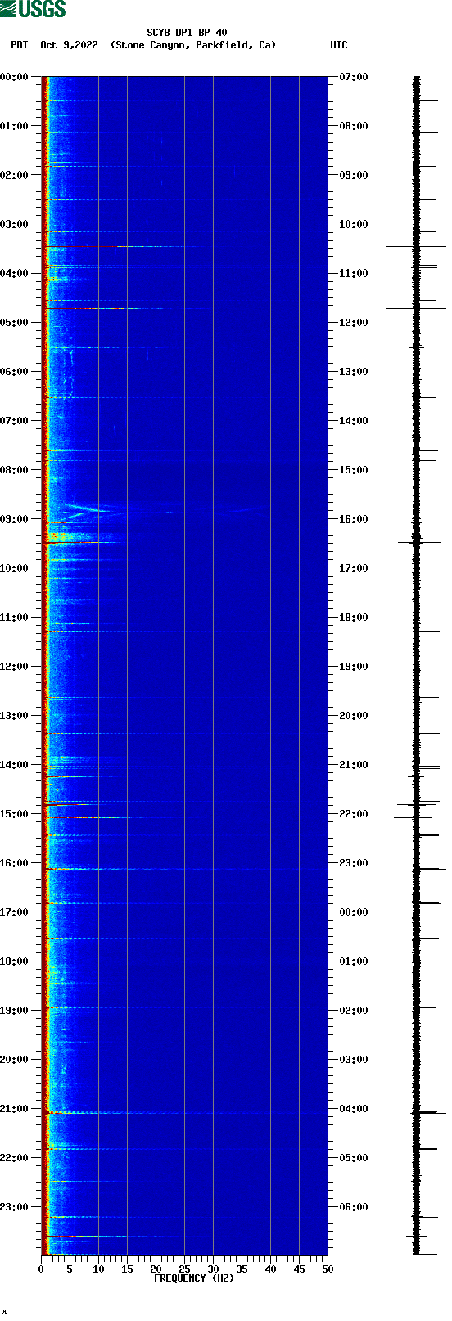Select the title text 'SCYB DP1 BP 40'

[187, 33]
